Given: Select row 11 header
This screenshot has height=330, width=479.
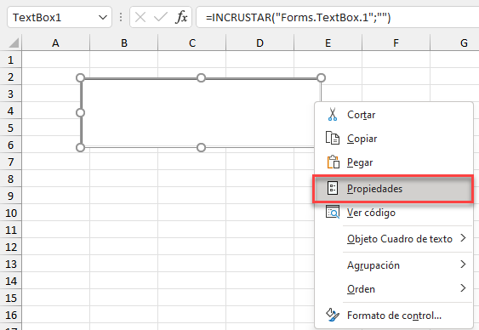Looking at the screenshot, I should [11, 230].
